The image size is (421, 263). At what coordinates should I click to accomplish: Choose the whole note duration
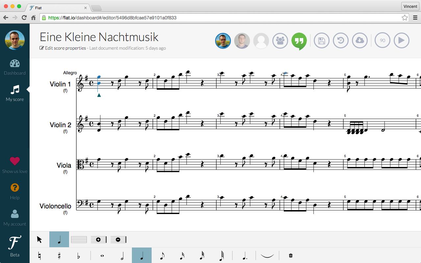[x=102, y=256]
